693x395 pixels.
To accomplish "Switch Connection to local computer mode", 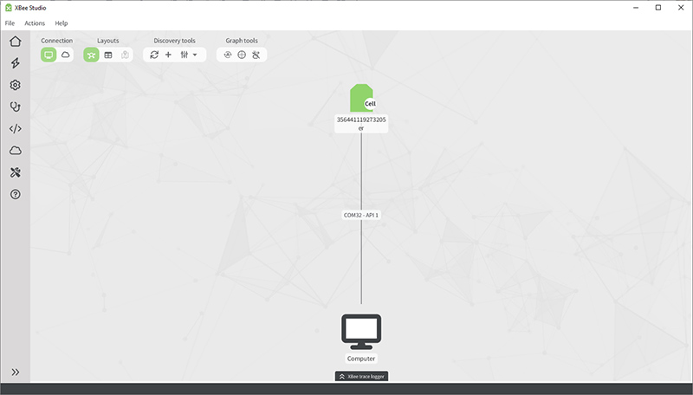I will [x=49, y=55].
